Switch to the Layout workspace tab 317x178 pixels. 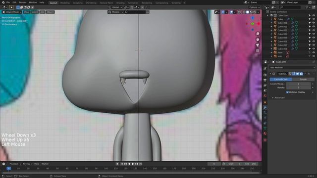click(53, 3)
